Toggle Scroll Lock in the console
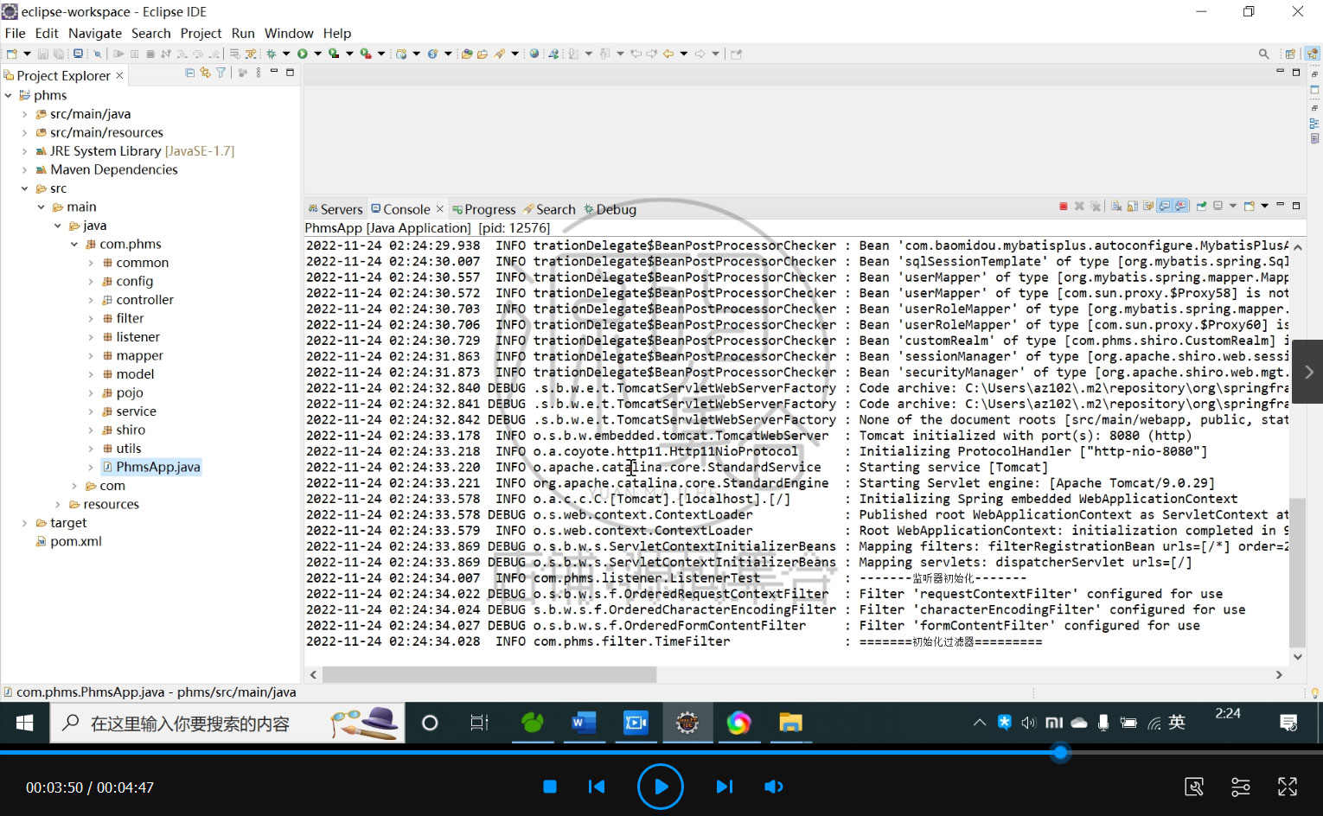This screenshot has height=816, width=1323. (x=1132, y=206)
